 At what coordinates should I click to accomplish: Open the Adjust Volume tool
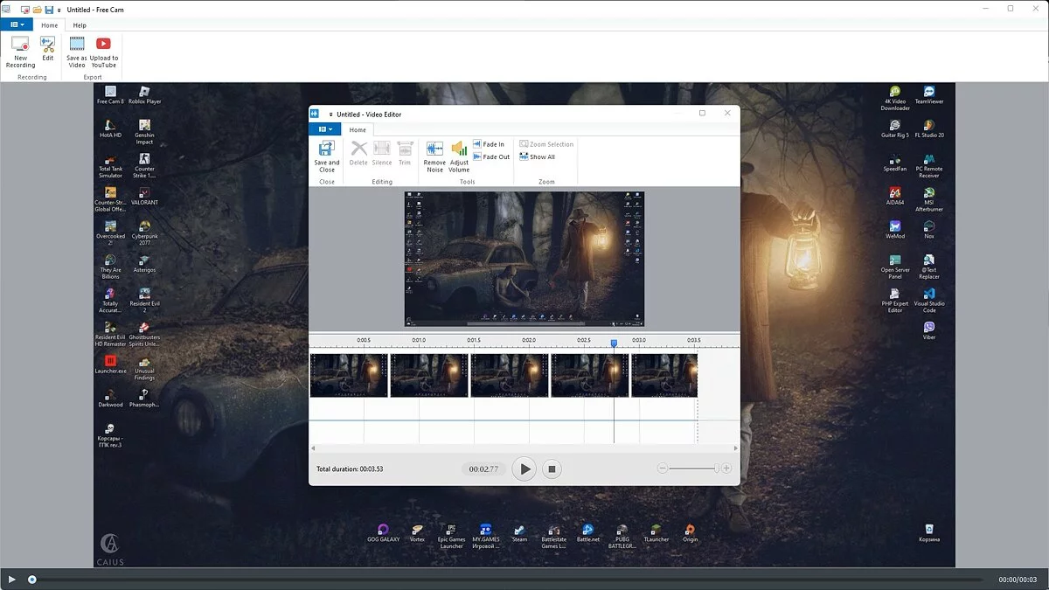(x=459, y=156)
